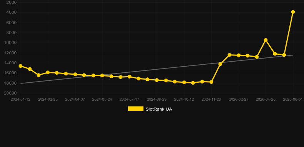Click the 6000 y-axis label
Viewport: 304px width, 147px height.
(12, 23)
